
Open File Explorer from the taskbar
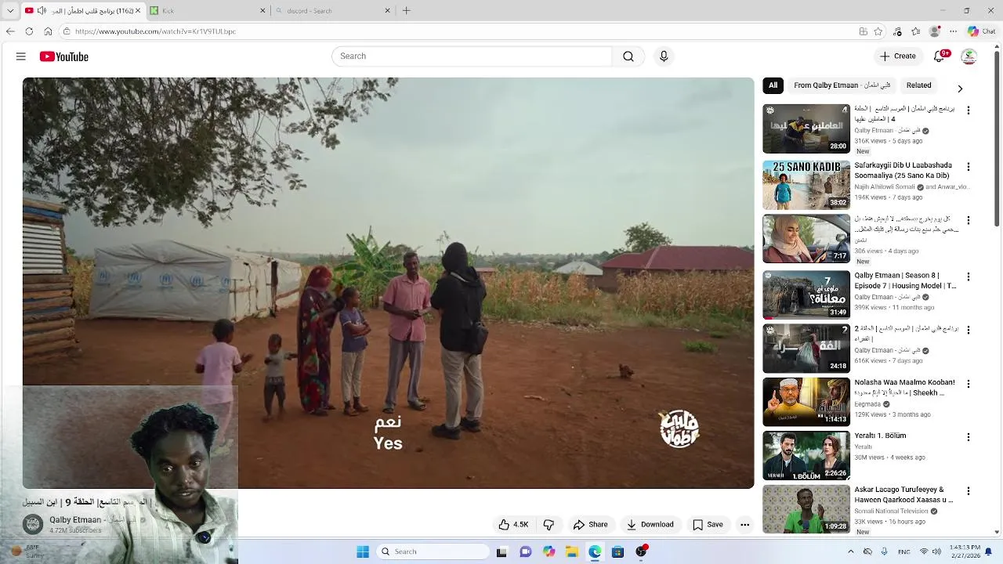point(572,551)
